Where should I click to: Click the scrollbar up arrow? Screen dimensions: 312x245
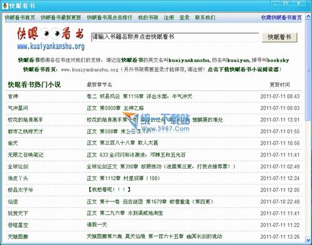308,17
